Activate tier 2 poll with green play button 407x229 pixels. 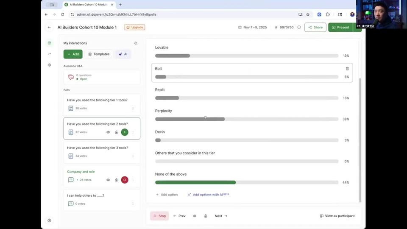pyautogui.click(x=125, y=132)
